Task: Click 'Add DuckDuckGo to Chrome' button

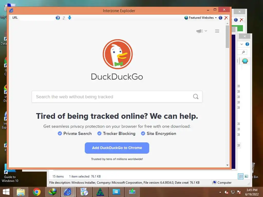Action: pyautogui.click(x=117, y=148)
